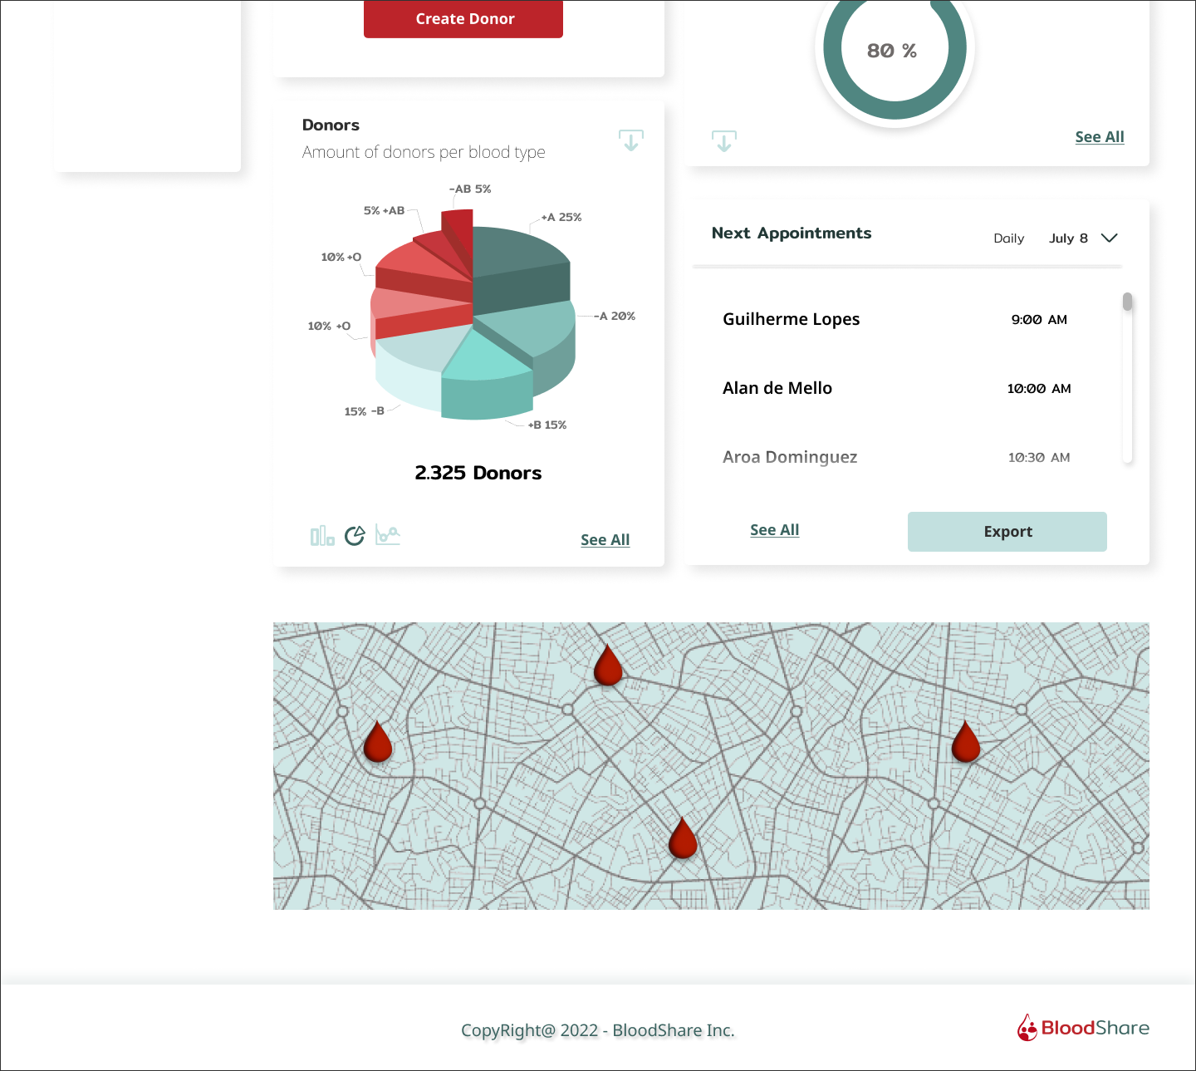Screen dimensions: 1196x1071
Task: Click the 15% -B pie label
Action: click(365, 411)
